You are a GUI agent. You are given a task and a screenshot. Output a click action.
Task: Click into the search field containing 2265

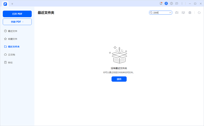(161, 13)
